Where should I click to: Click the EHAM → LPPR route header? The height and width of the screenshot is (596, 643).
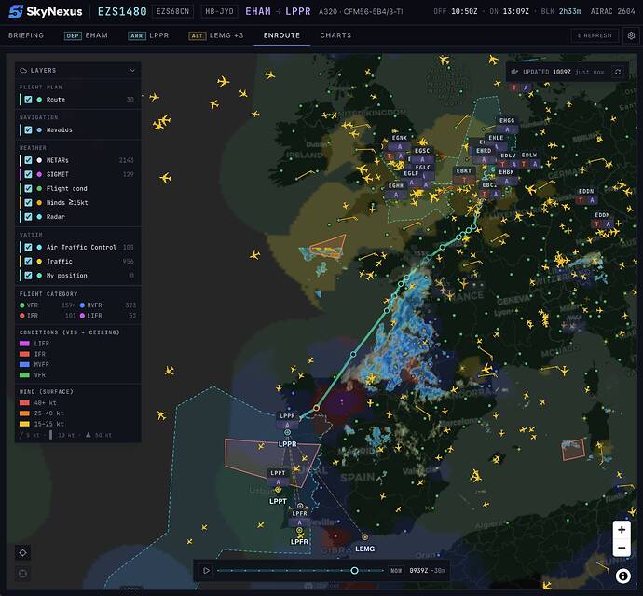(x=278, y=11)
